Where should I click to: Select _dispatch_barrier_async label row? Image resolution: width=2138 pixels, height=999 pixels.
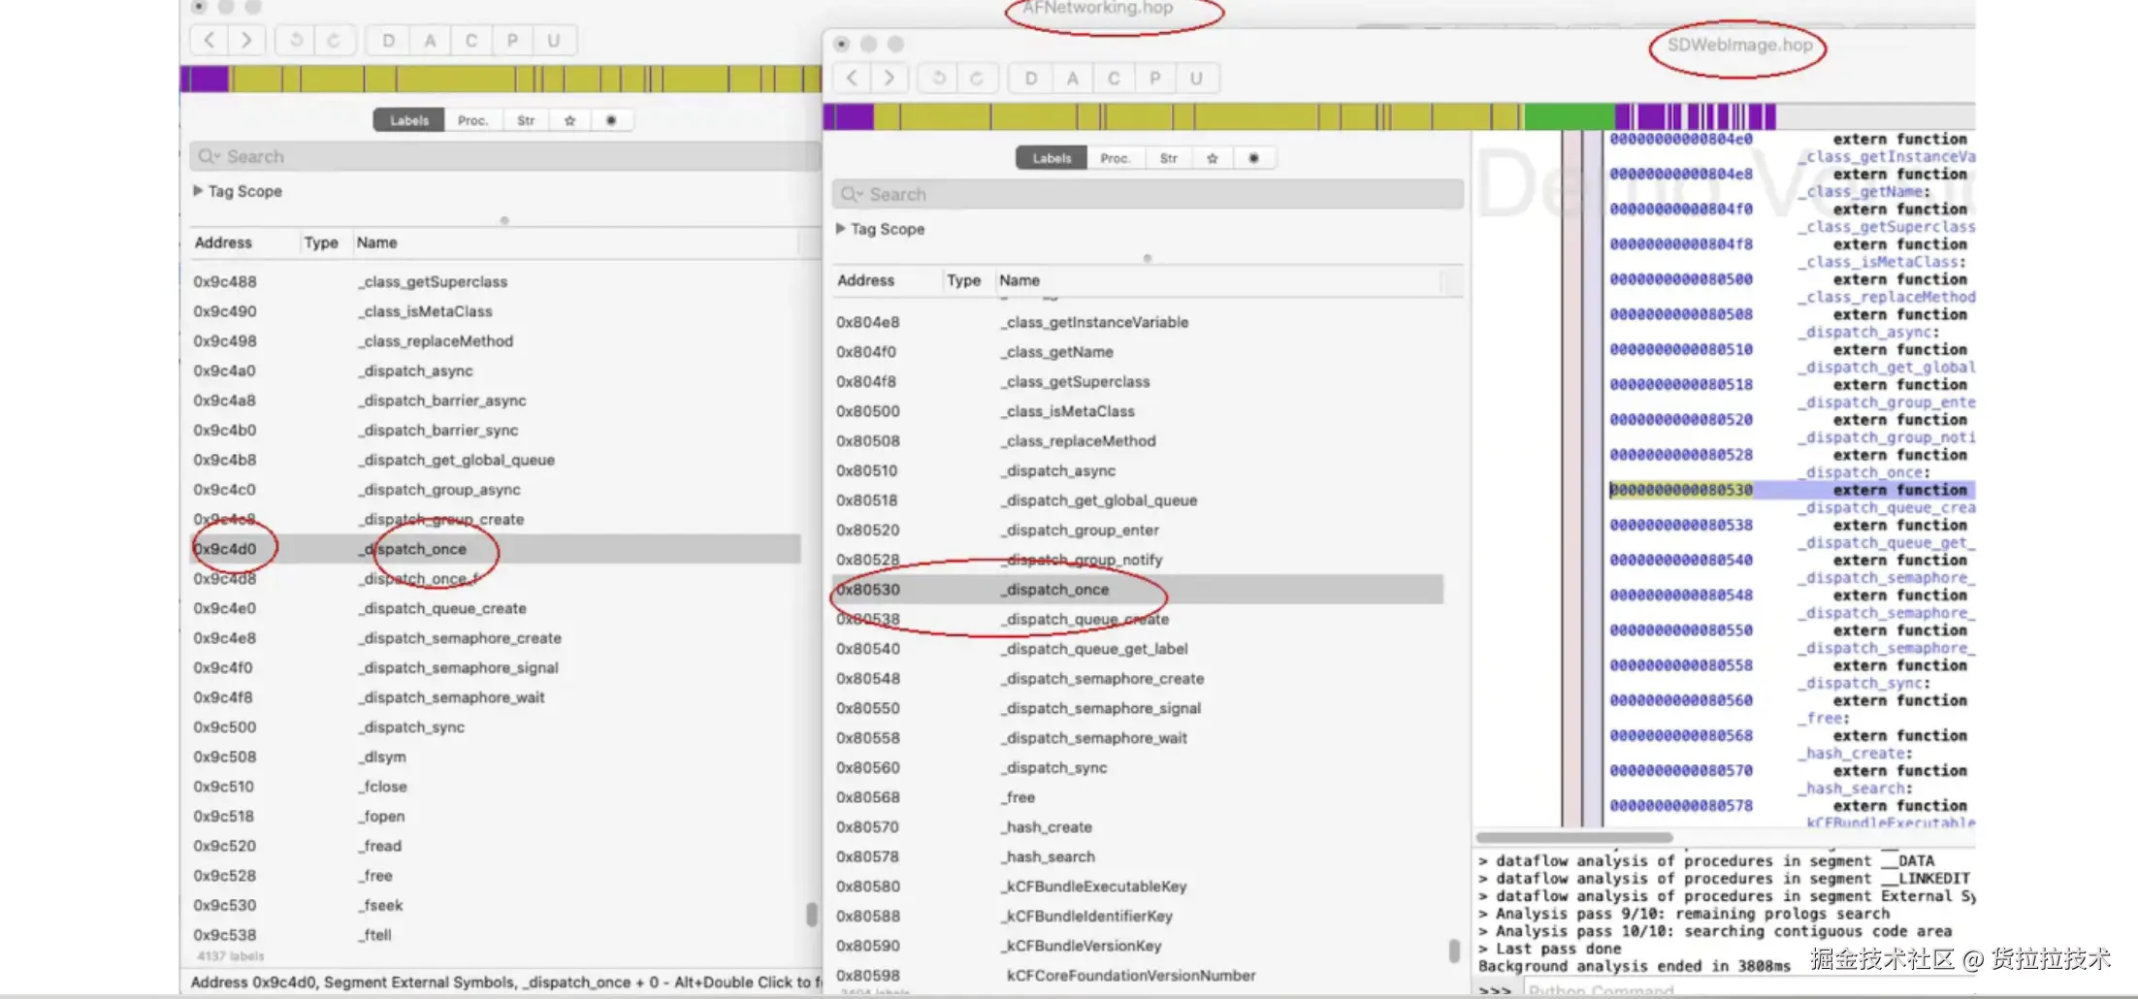(495, 401)
